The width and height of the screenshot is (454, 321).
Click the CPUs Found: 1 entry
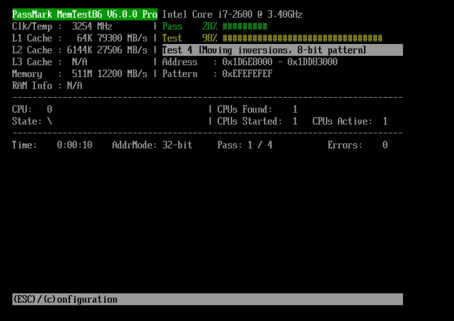(257, 109)
